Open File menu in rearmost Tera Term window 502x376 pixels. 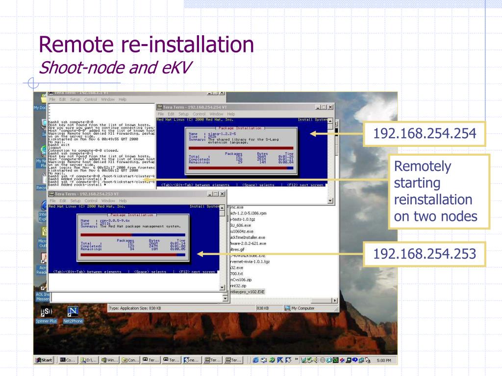point(52,99)
